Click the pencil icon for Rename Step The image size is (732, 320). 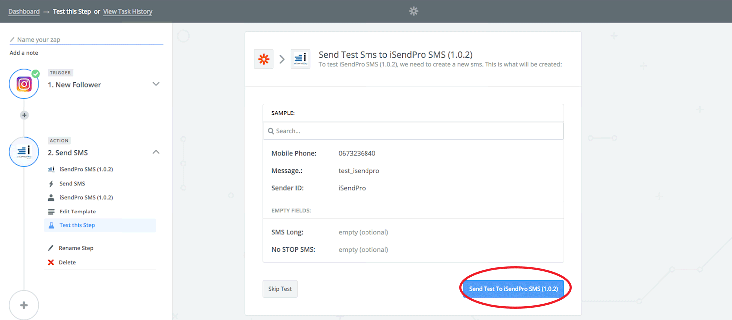tap(51, 248)
